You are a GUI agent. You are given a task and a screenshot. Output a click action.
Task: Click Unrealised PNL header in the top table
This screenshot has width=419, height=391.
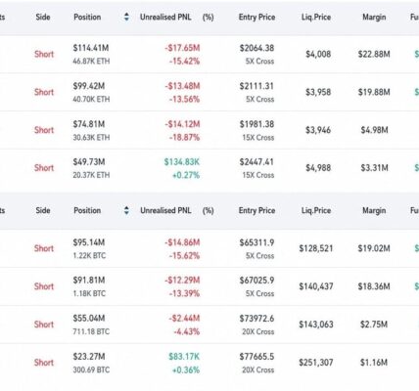165,17
